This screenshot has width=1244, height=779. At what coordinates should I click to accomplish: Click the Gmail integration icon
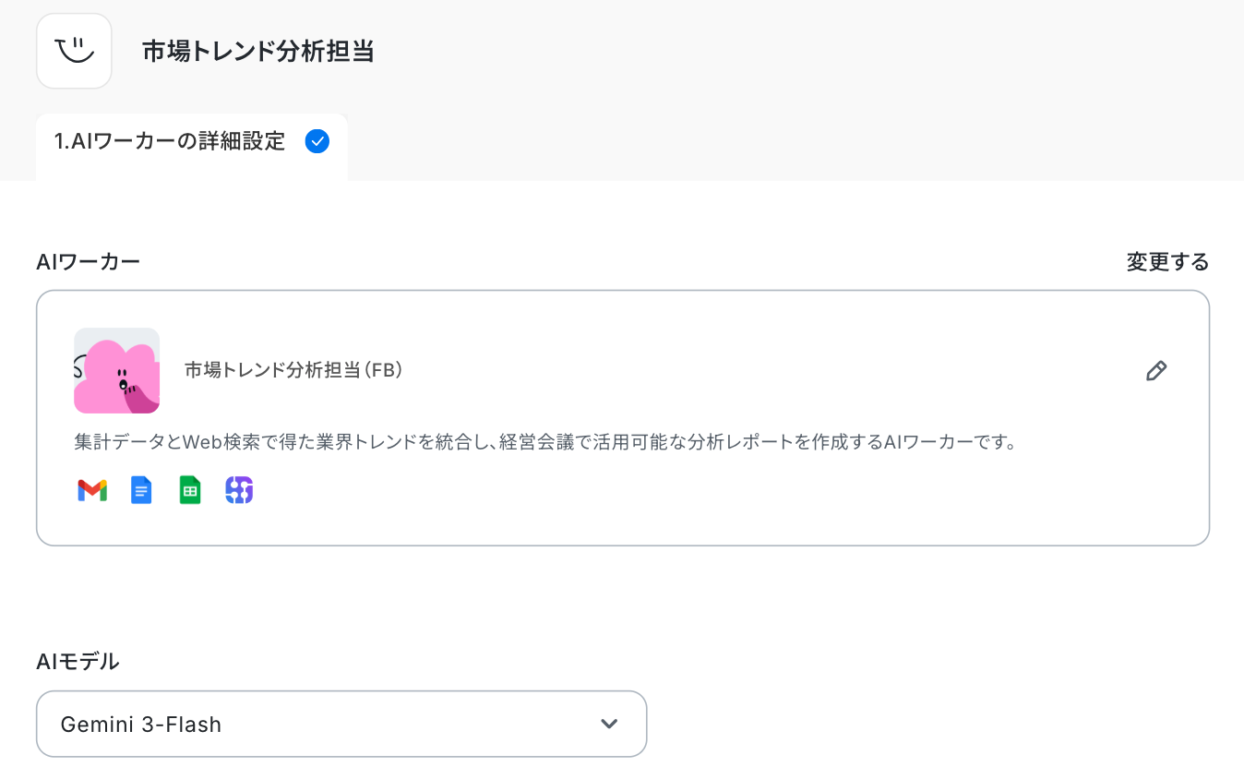(x=92, y=490)
